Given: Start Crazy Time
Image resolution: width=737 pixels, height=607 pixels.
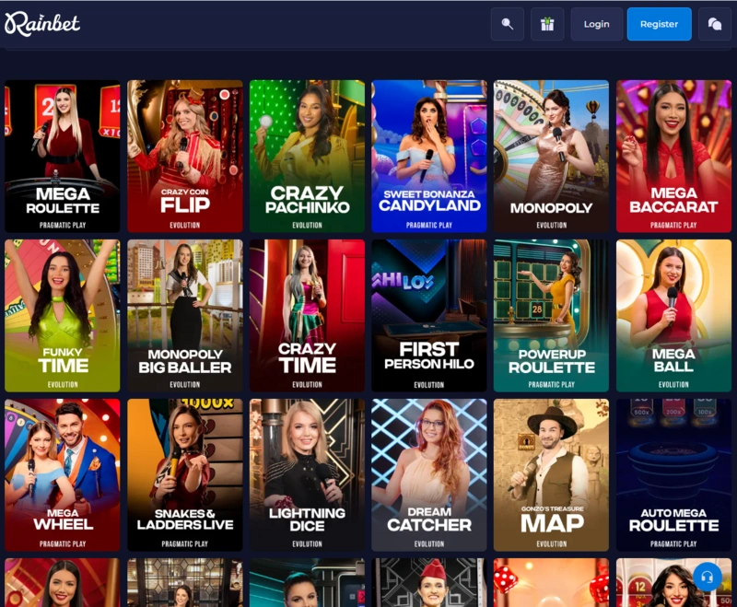Looking at the screenshot, I should 307,314.
